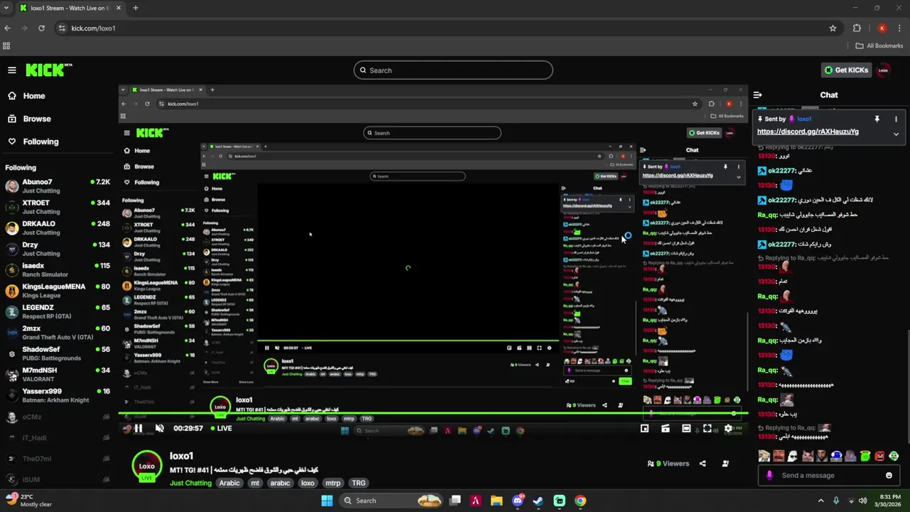Open the taskbar volume control
Viewport: 910px width, 512px height.
click(862, 501)
